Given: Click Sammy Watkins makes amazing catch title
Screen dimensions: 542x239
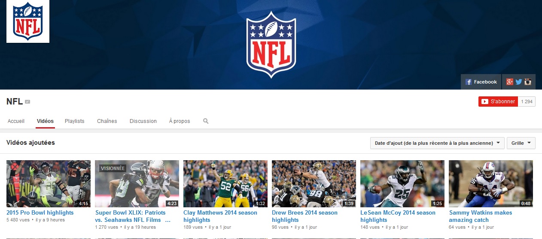Looking at the screenshot, I should click(x=481, y=216).
